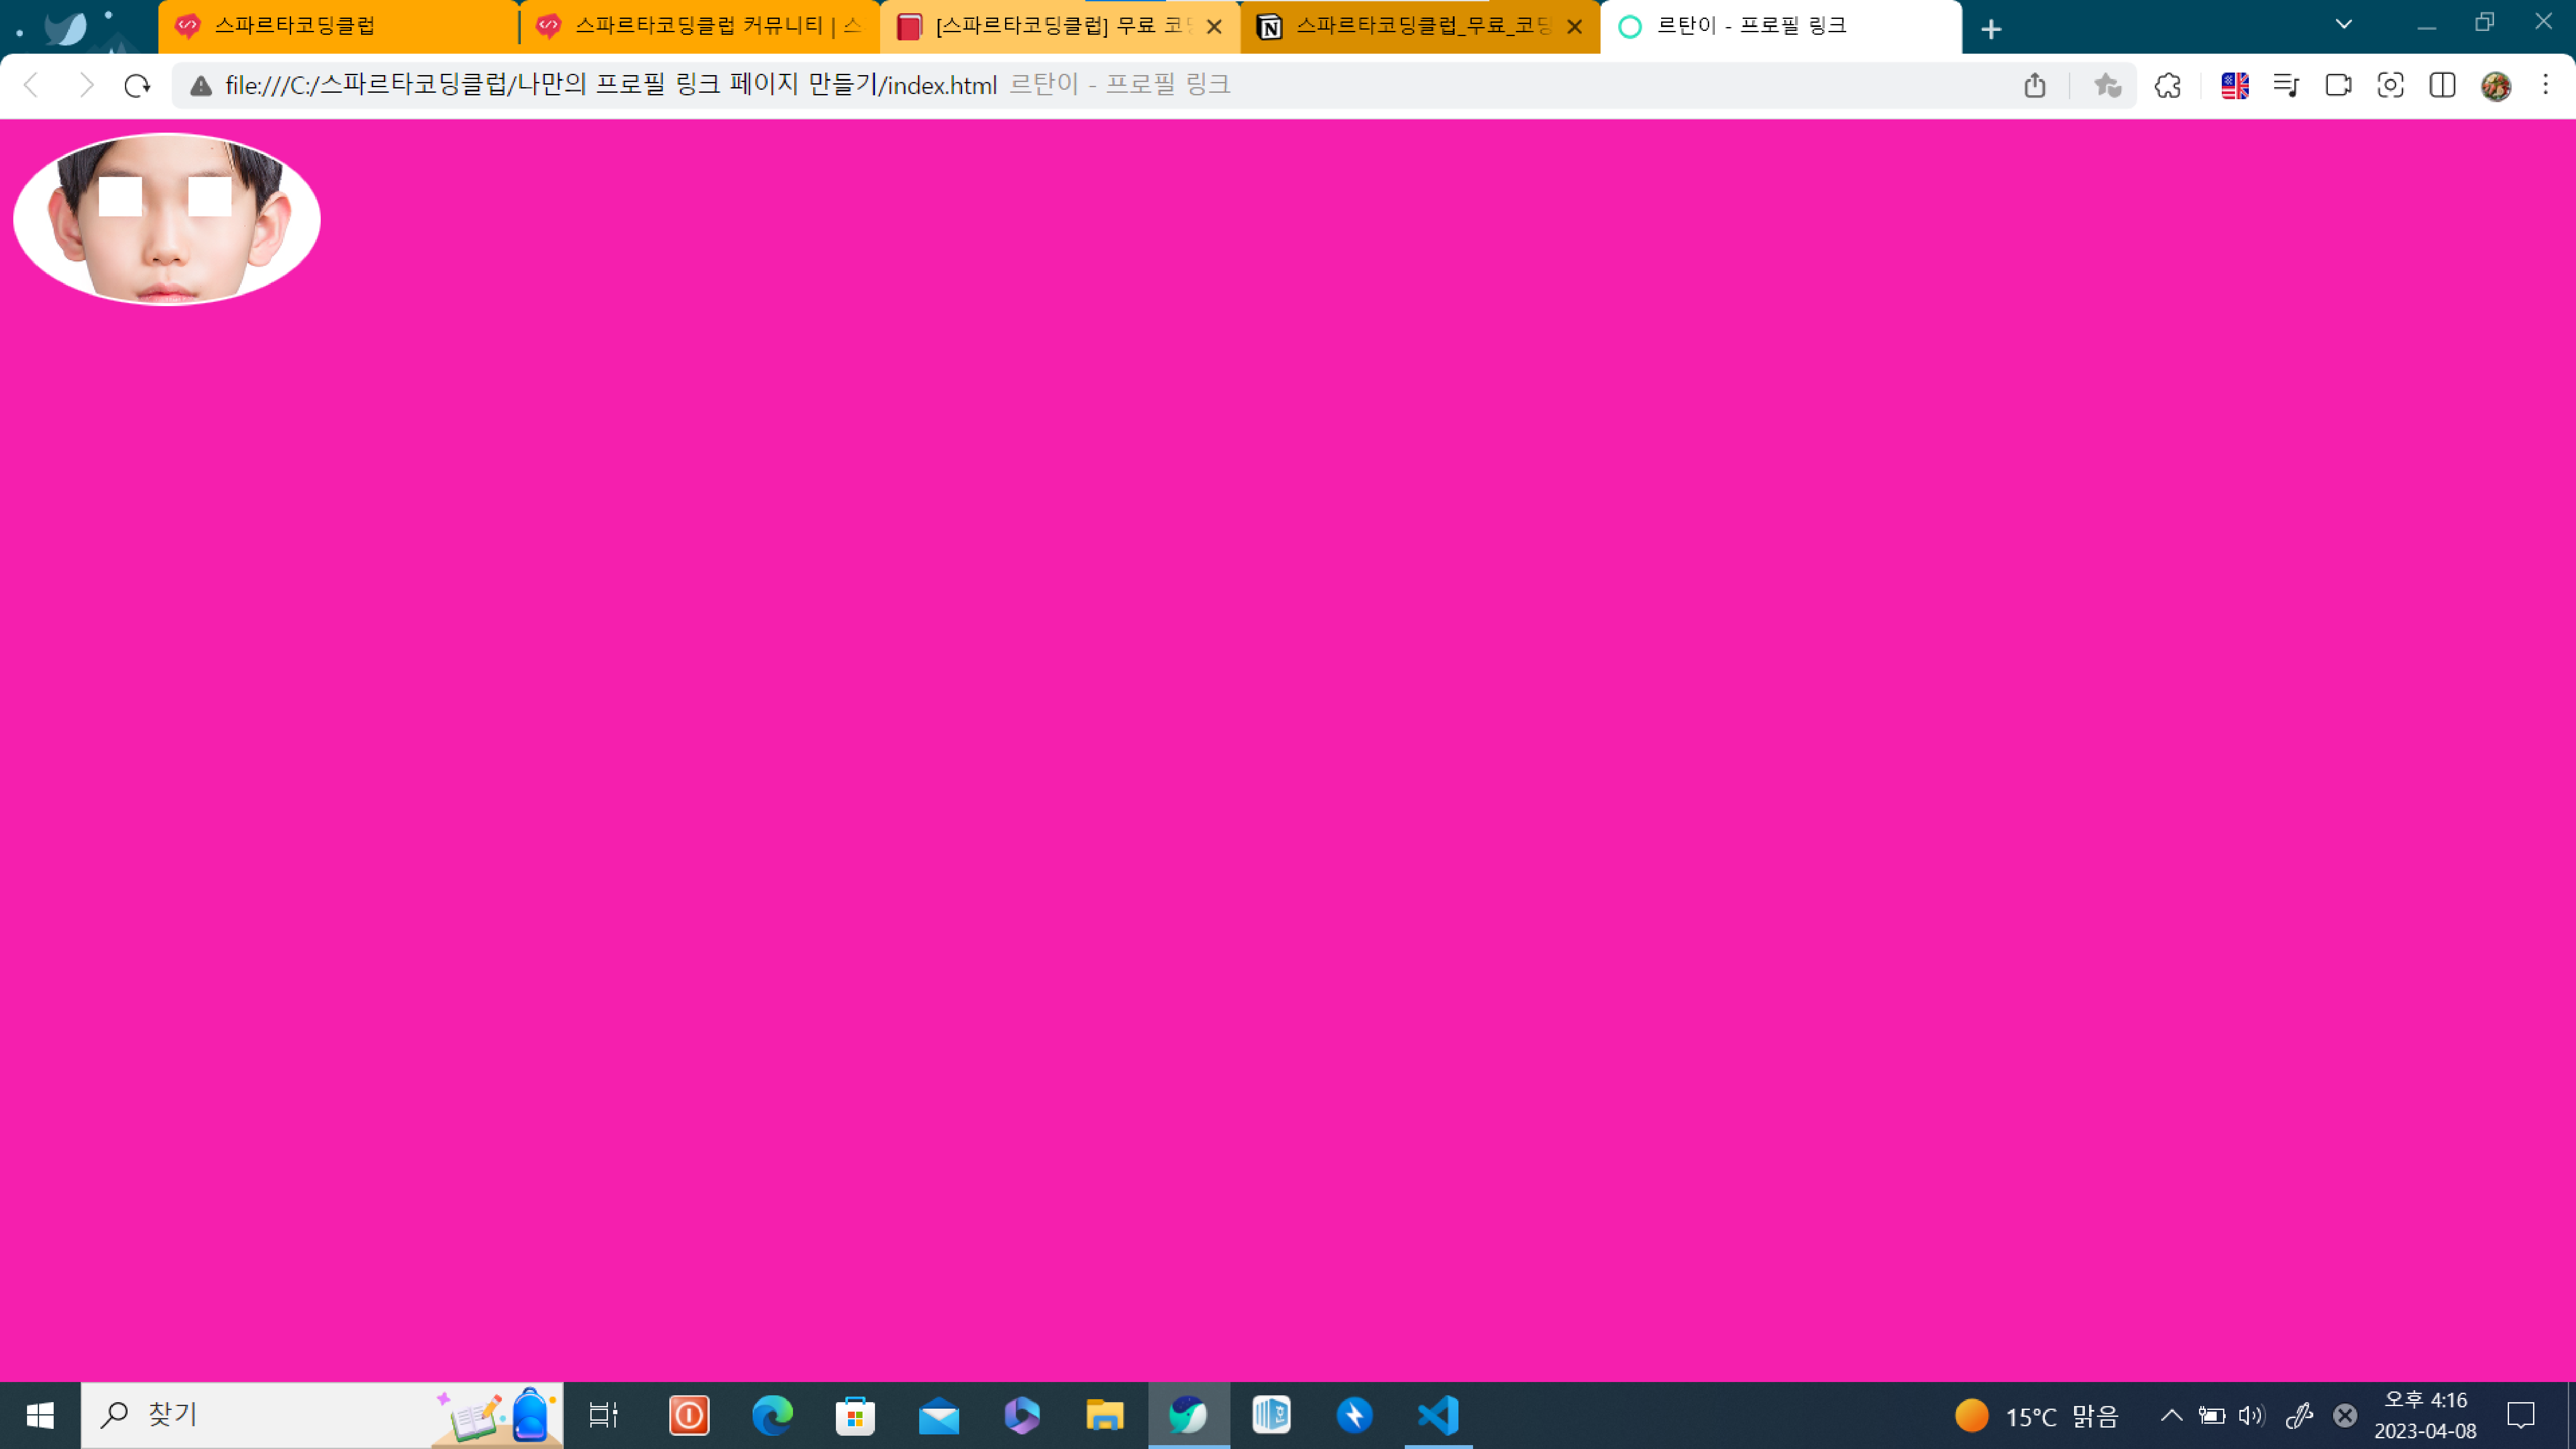Switch to the Notion 스파르타코딩클럽_무료_코딩 tab

click(1420, 27)
